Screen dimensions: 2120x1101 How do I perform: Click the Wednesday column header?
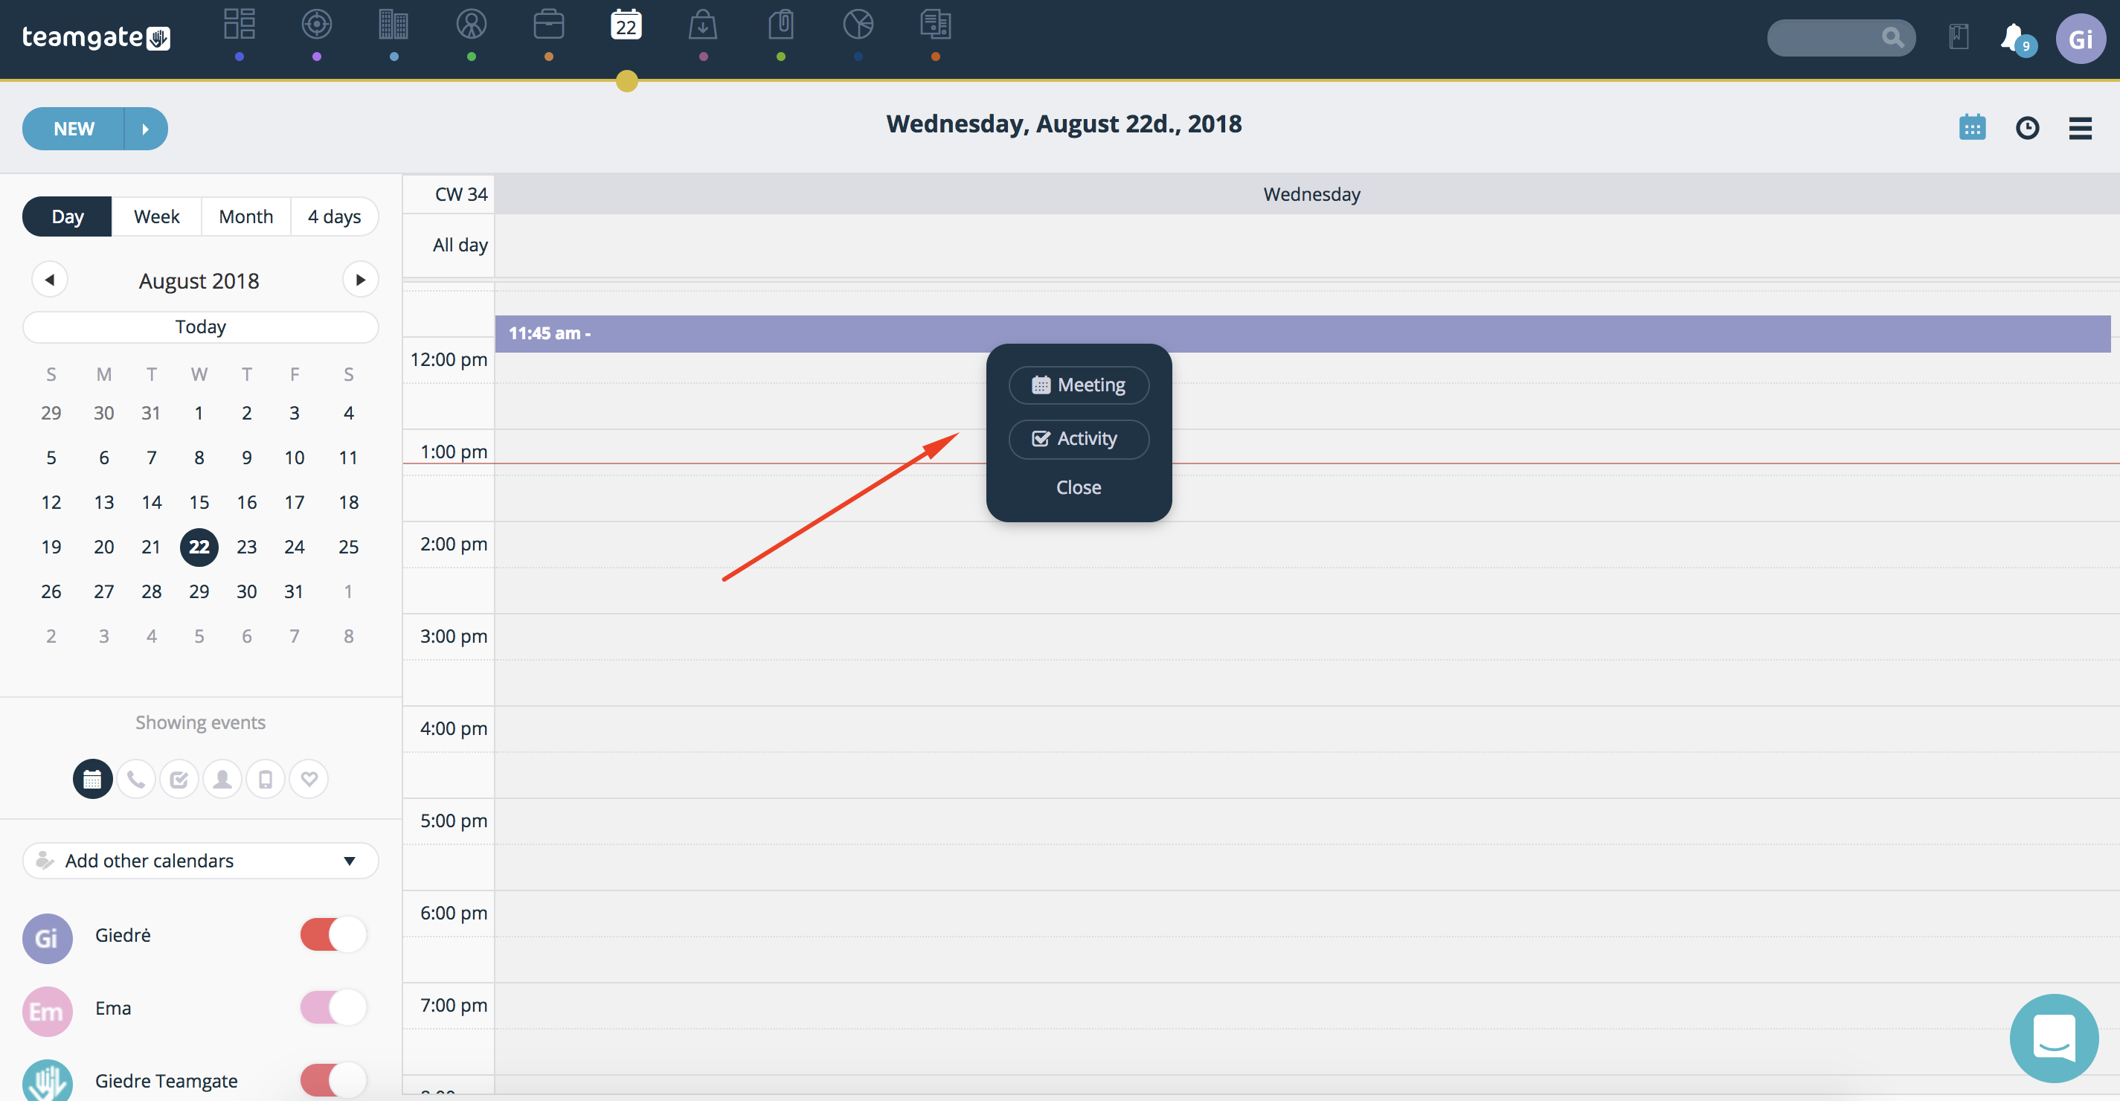pos(1311,194)
